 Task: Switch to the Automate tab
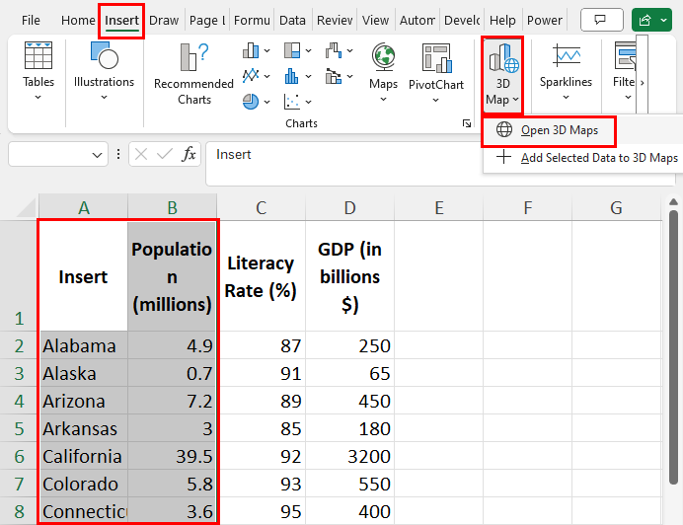[x=417, y=20]
